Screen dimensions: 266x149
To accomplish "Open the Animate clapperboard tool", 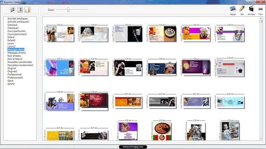I will tap(251, 10).
